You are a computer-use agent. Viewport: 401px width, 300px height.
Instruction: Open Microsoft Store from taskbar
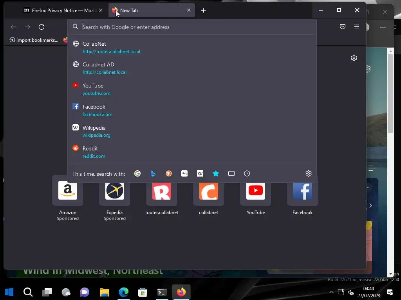(x=143, y=292)
